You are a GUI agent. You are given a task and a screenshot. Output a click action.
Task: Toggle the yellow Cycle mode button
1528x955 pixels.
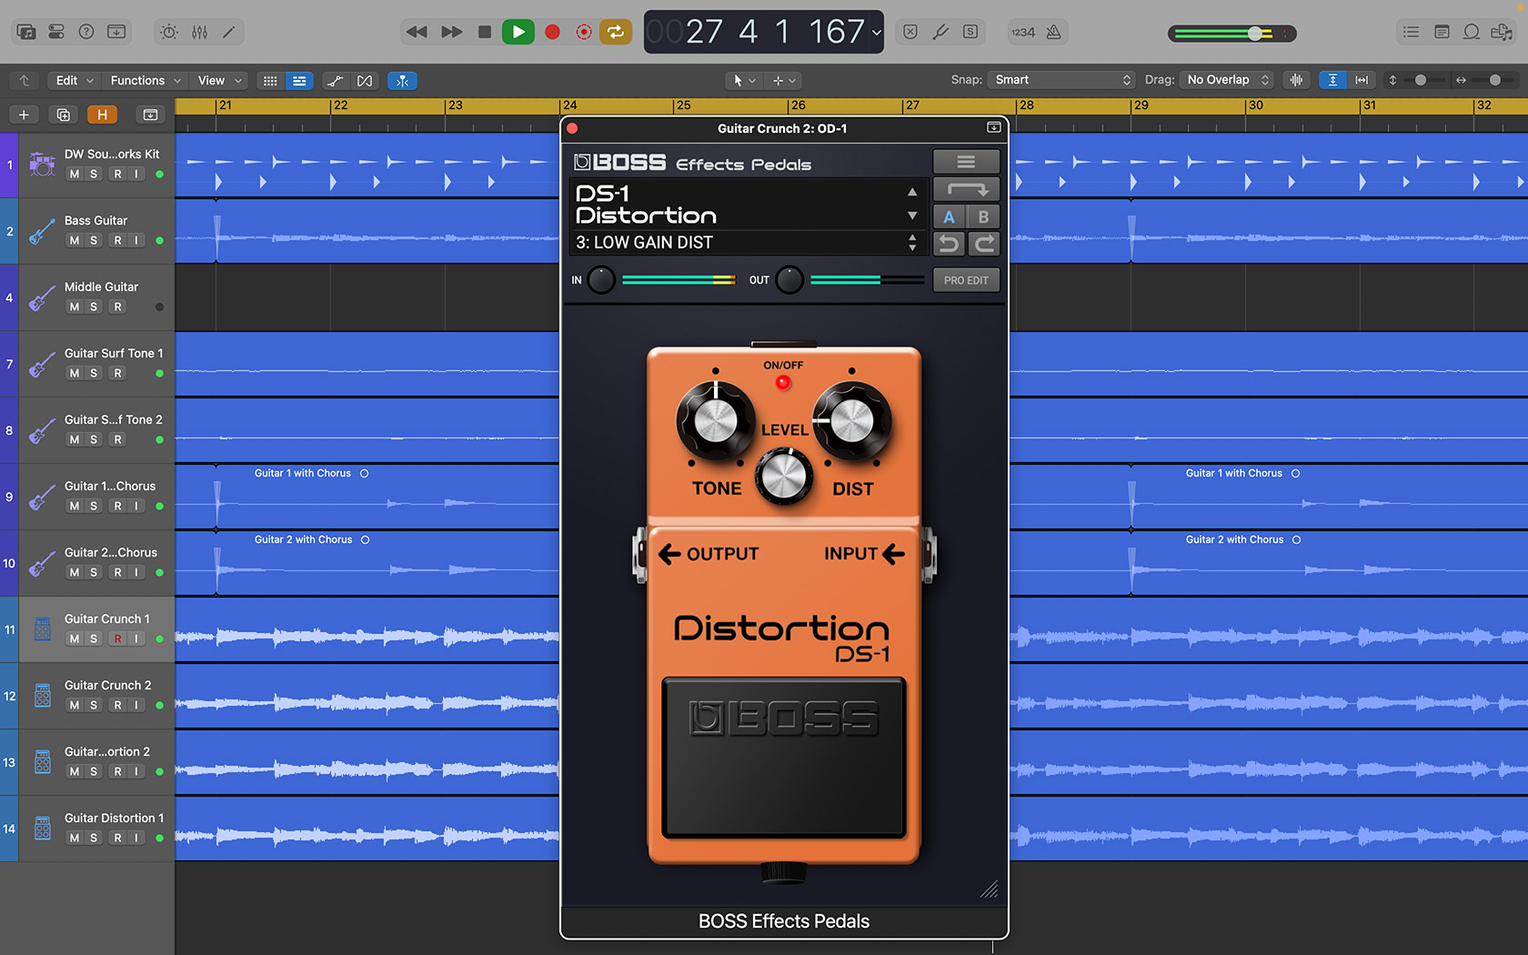(616, 32)
